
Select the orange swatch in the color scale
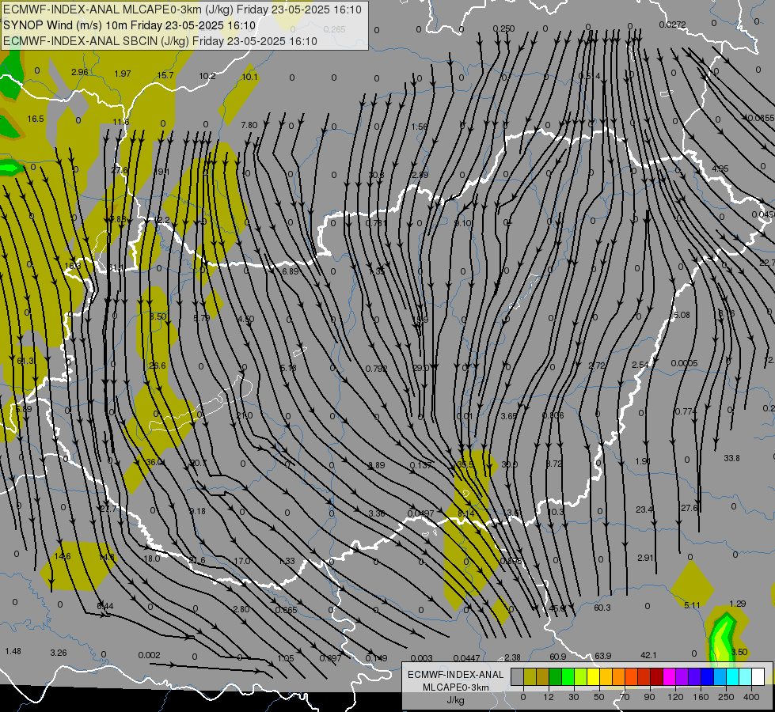[619, 676]
